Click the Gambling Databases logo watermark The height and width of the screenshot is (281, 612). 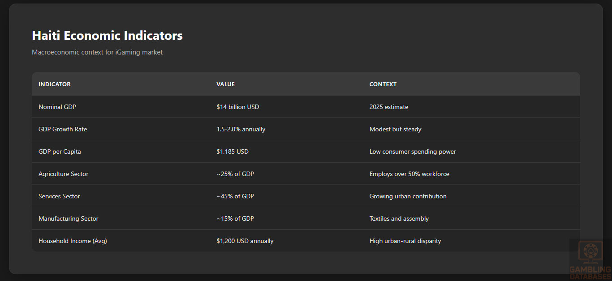[x=590, y=260]
